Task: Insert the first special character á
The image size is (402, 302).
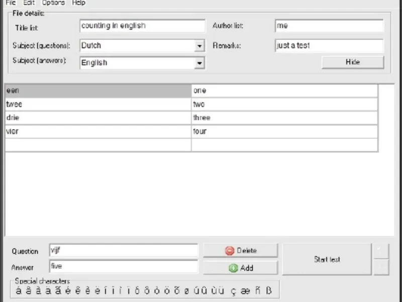Action: 19,290
